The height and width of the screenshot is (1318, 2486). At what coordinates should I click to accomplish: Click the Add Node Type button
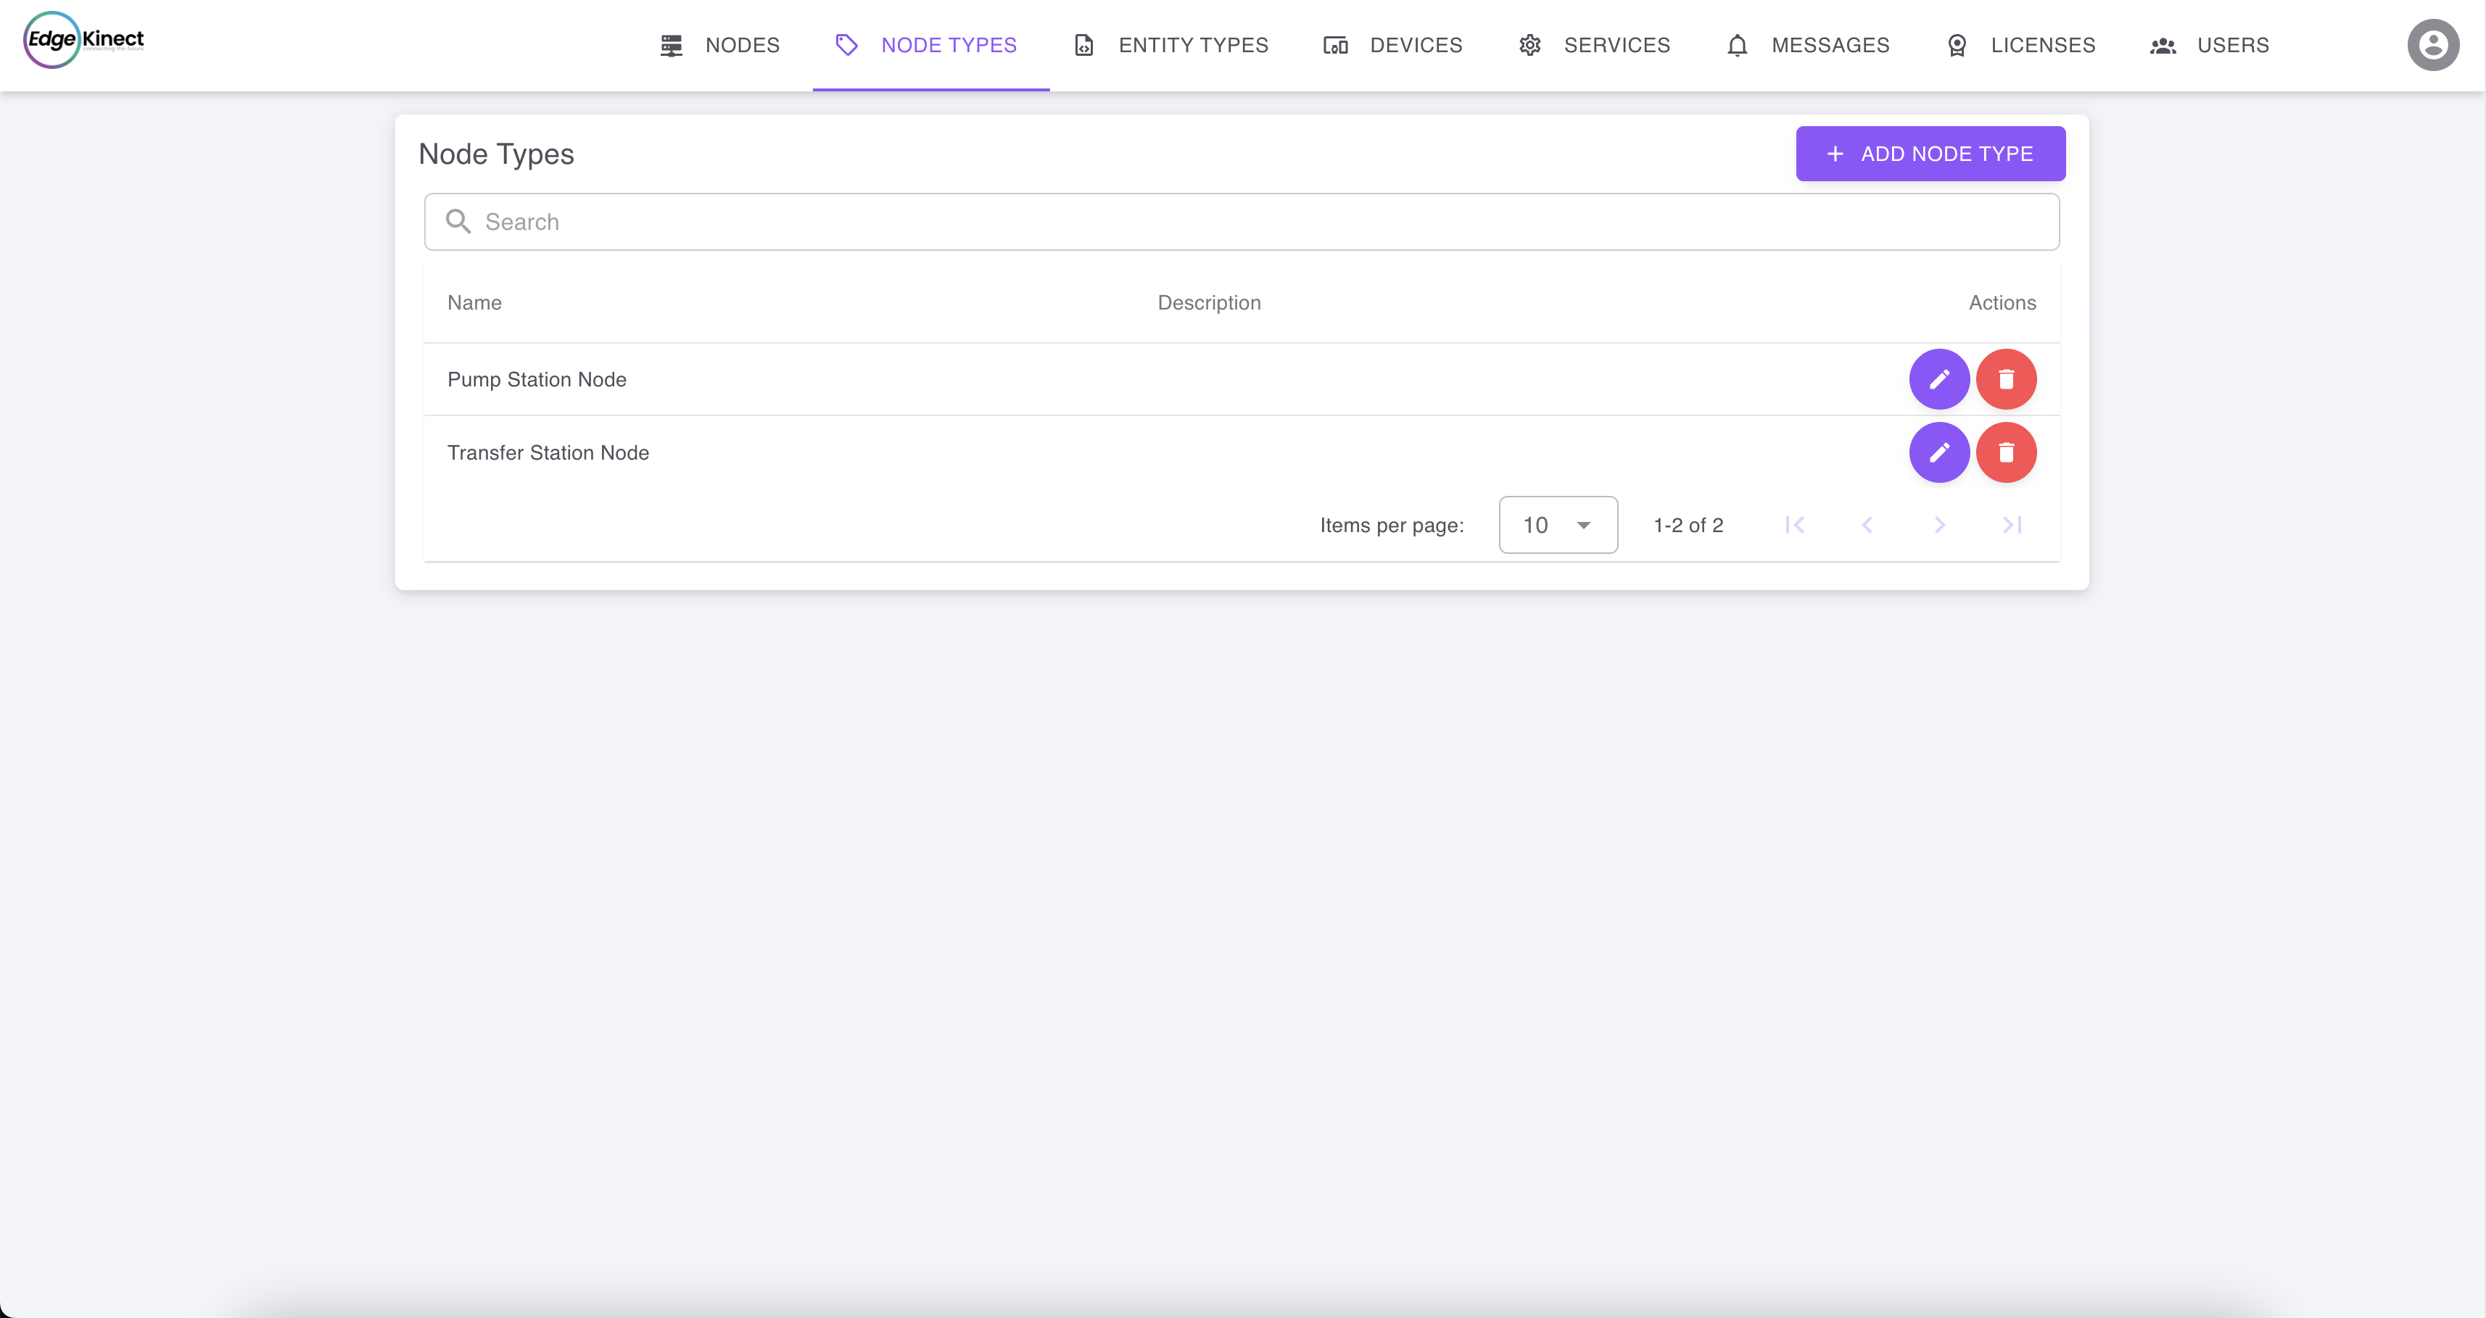point(1930,154)
